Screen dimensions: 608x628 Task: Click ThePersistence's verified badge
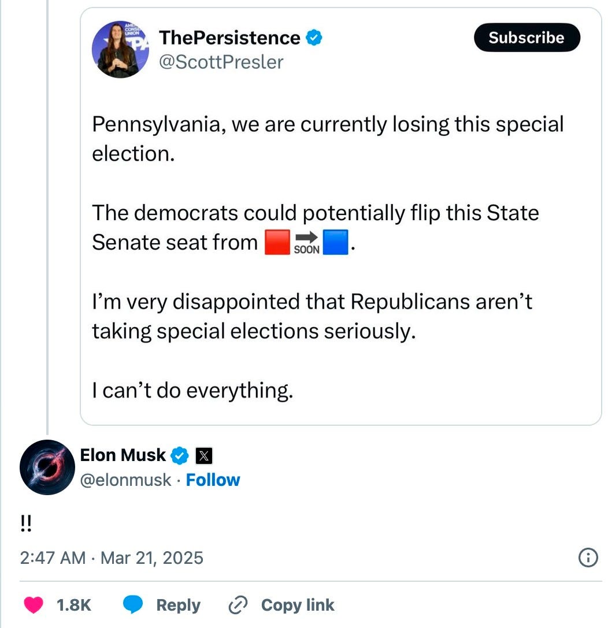[x=313, y=37]
